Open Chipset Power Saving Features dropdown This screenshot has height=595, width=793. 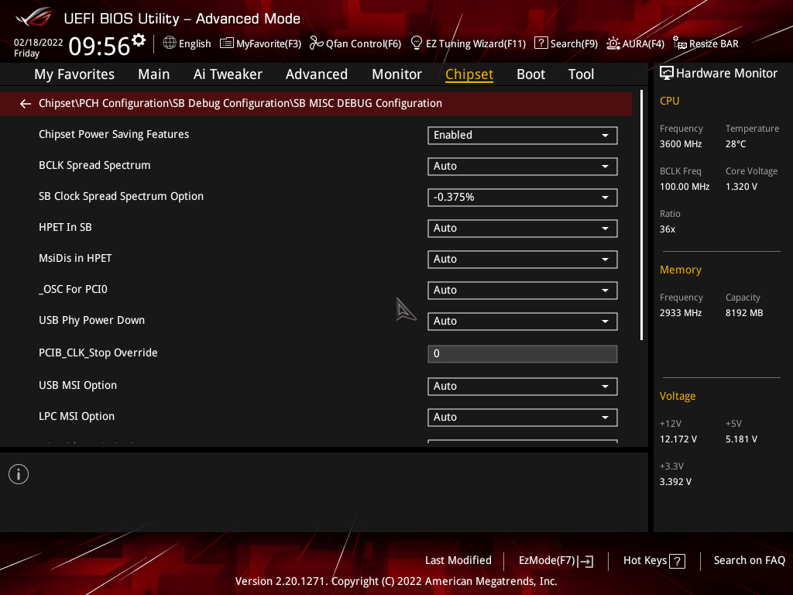click(523, 135)
